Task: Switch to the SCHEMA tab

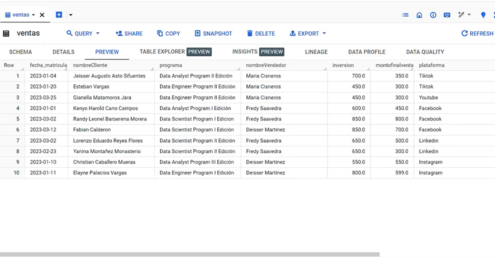Action: tap(21, 52)
